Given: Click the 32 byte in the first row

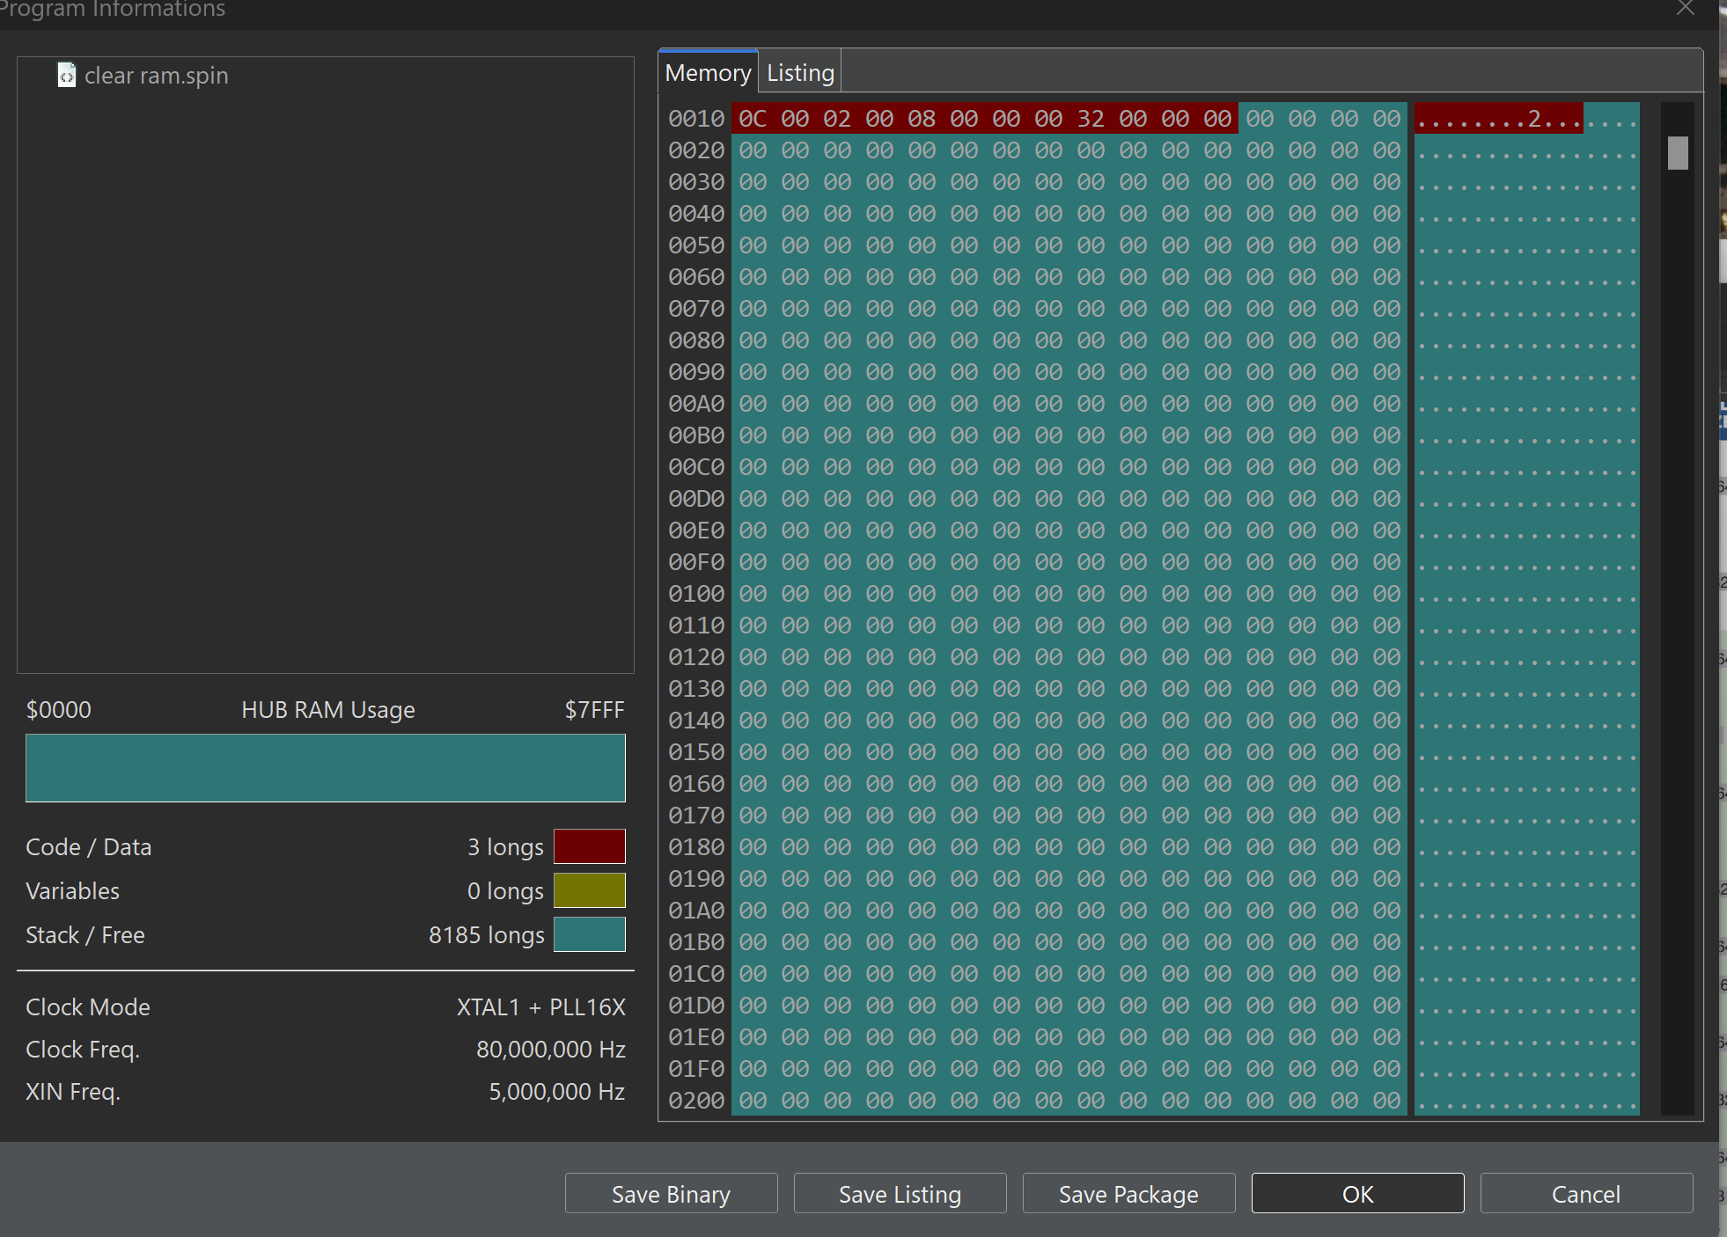Looking at the screenshot, I should 1091,119.
